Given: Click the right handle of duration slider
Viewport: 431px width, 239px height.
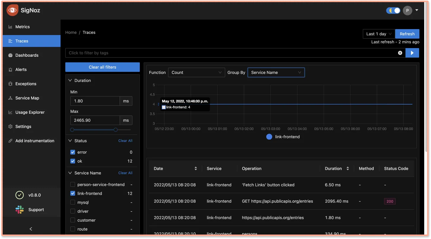Looking at the screenshot, I should pos(116,130).
